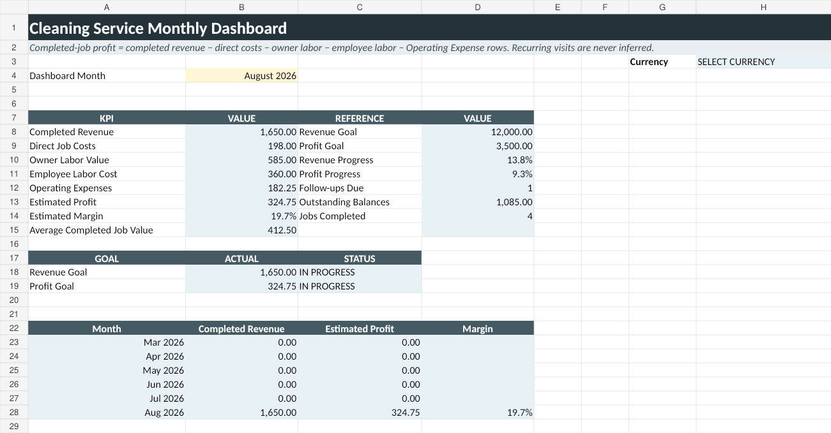Click row 7 header number
Screen dimensions: 831x433
[x=14, y=118]
